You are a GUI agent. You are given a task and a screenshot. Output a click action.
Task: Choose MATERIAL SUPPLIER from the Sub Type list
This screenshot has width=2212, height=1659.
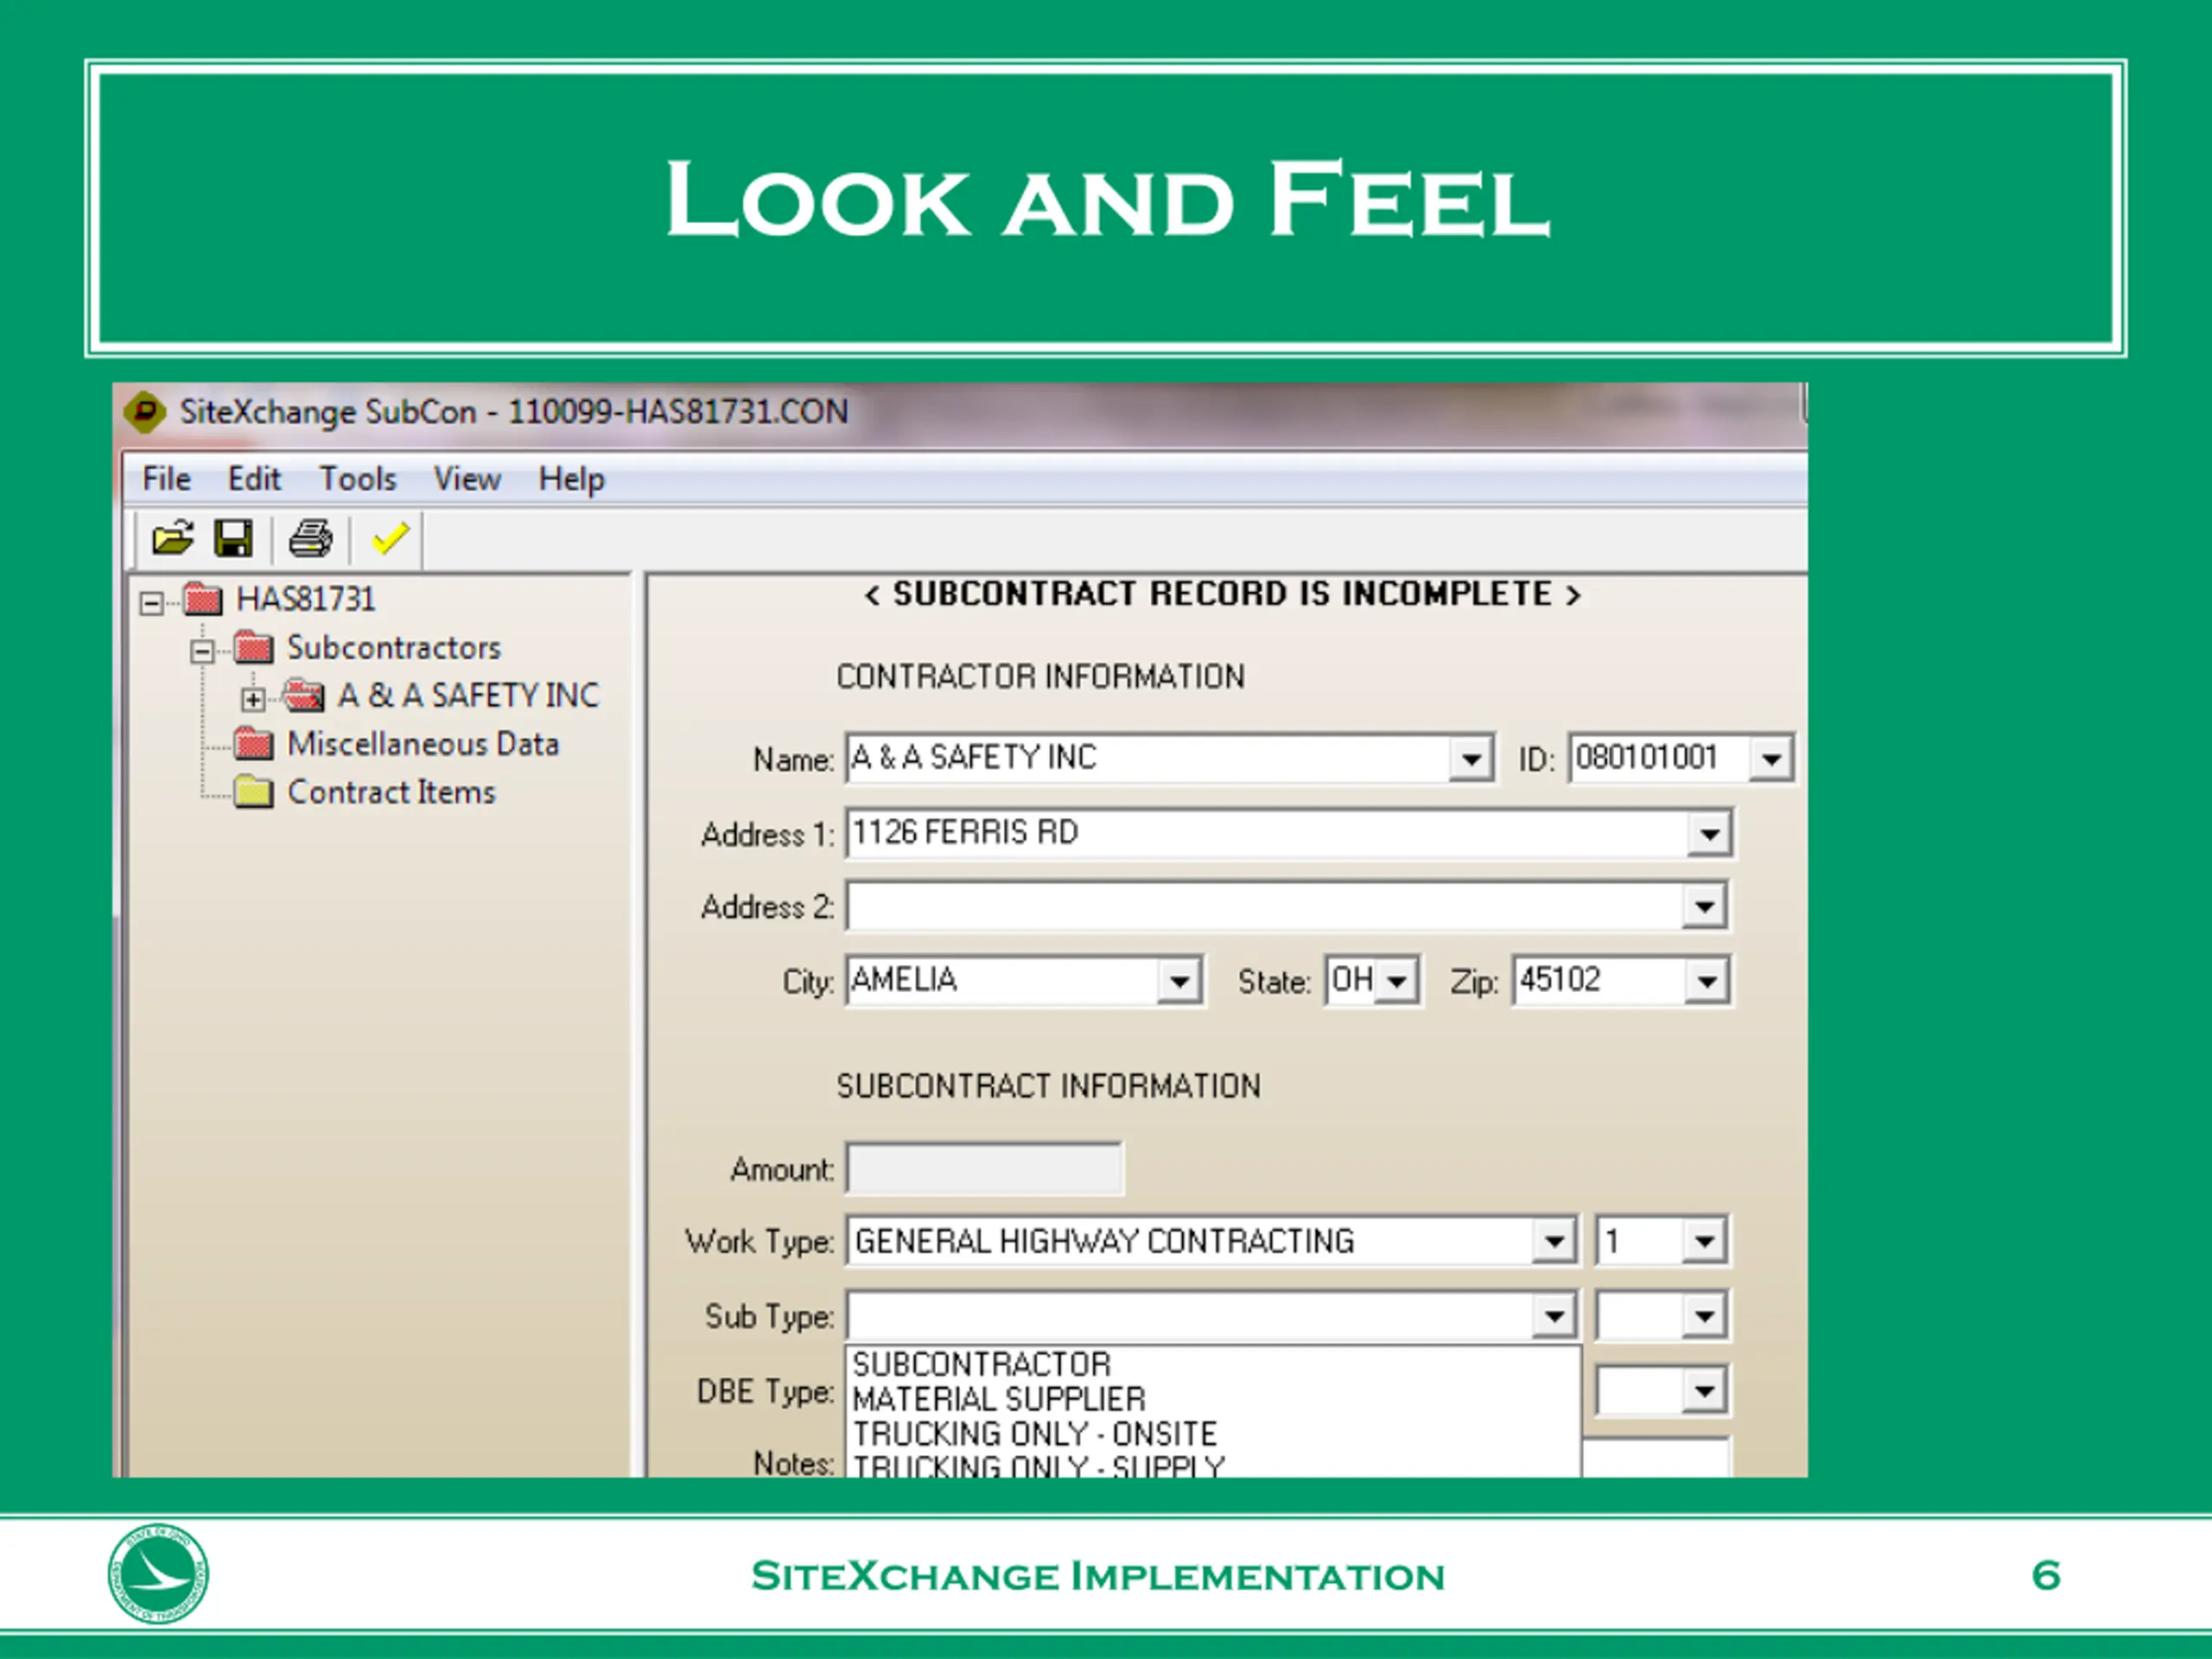(x=1213, y=1399)
